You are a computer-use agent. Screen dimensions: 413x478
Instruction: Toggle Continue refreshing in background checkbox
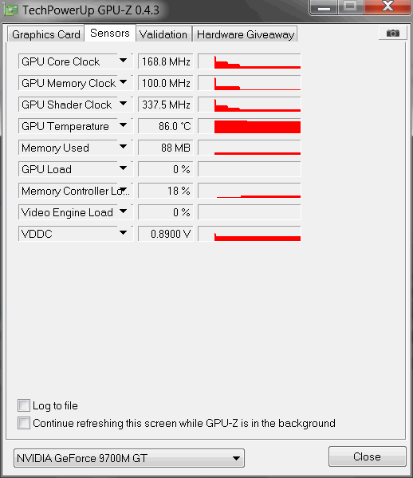24,423
